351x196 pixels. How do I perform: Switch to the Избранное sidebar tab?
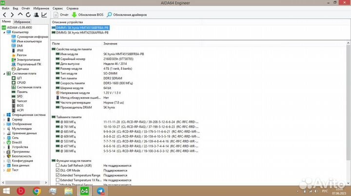(22, 22)
